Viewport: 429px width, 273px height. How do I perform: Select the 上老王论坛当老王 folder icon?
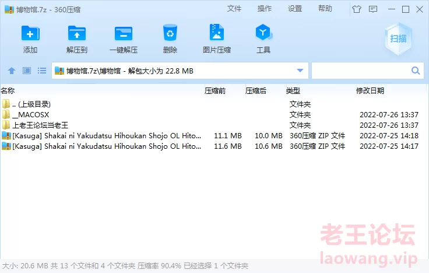(x=6, y=125)
